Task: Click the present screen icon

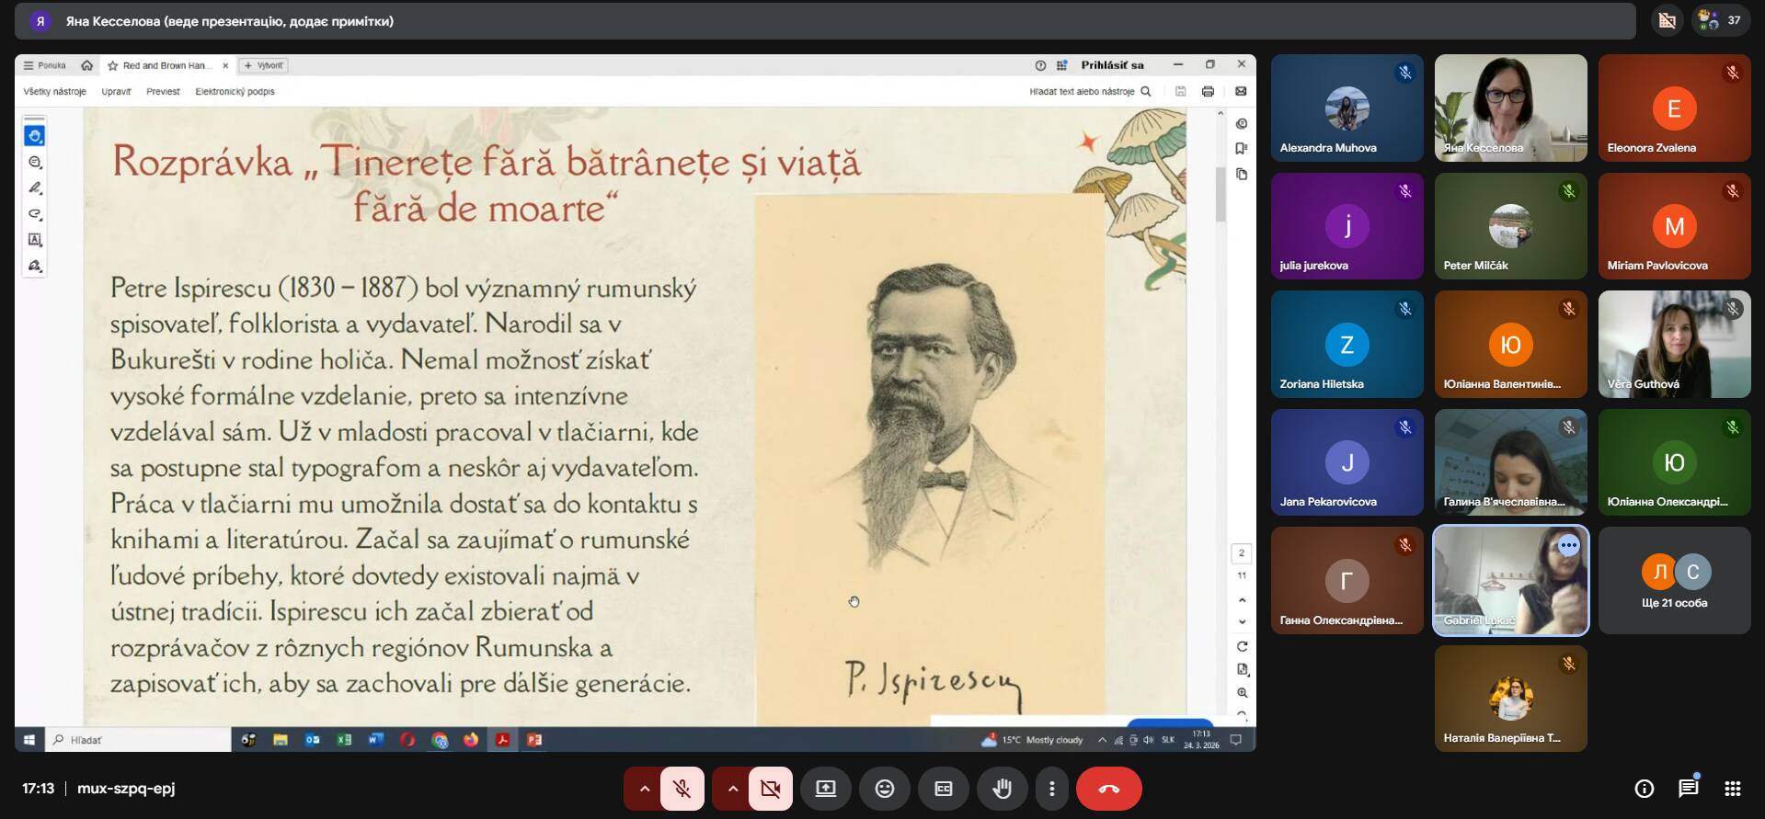Action: [825, 789]
